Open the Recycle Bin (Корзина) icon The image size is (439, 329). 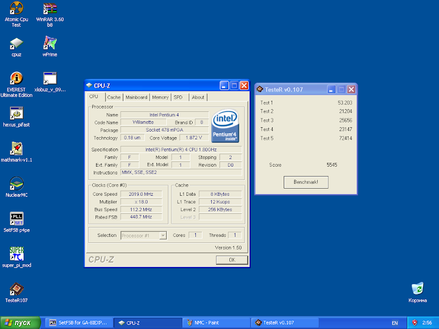(417, 288)
